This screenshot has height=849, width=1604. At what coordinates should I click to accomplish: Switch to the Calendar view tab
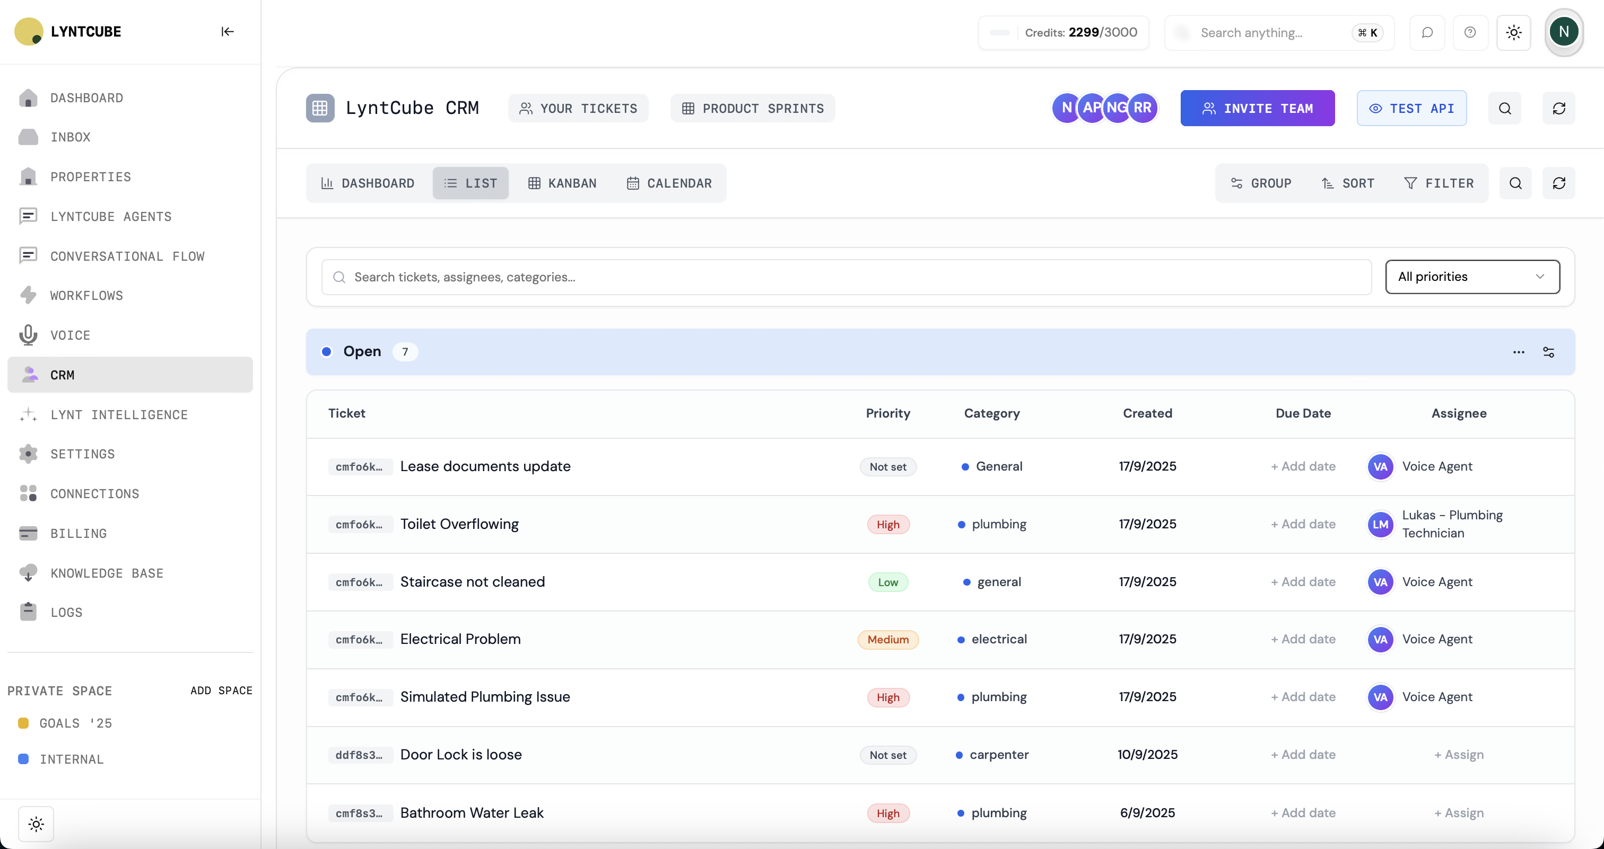click(x=669, y=183)
